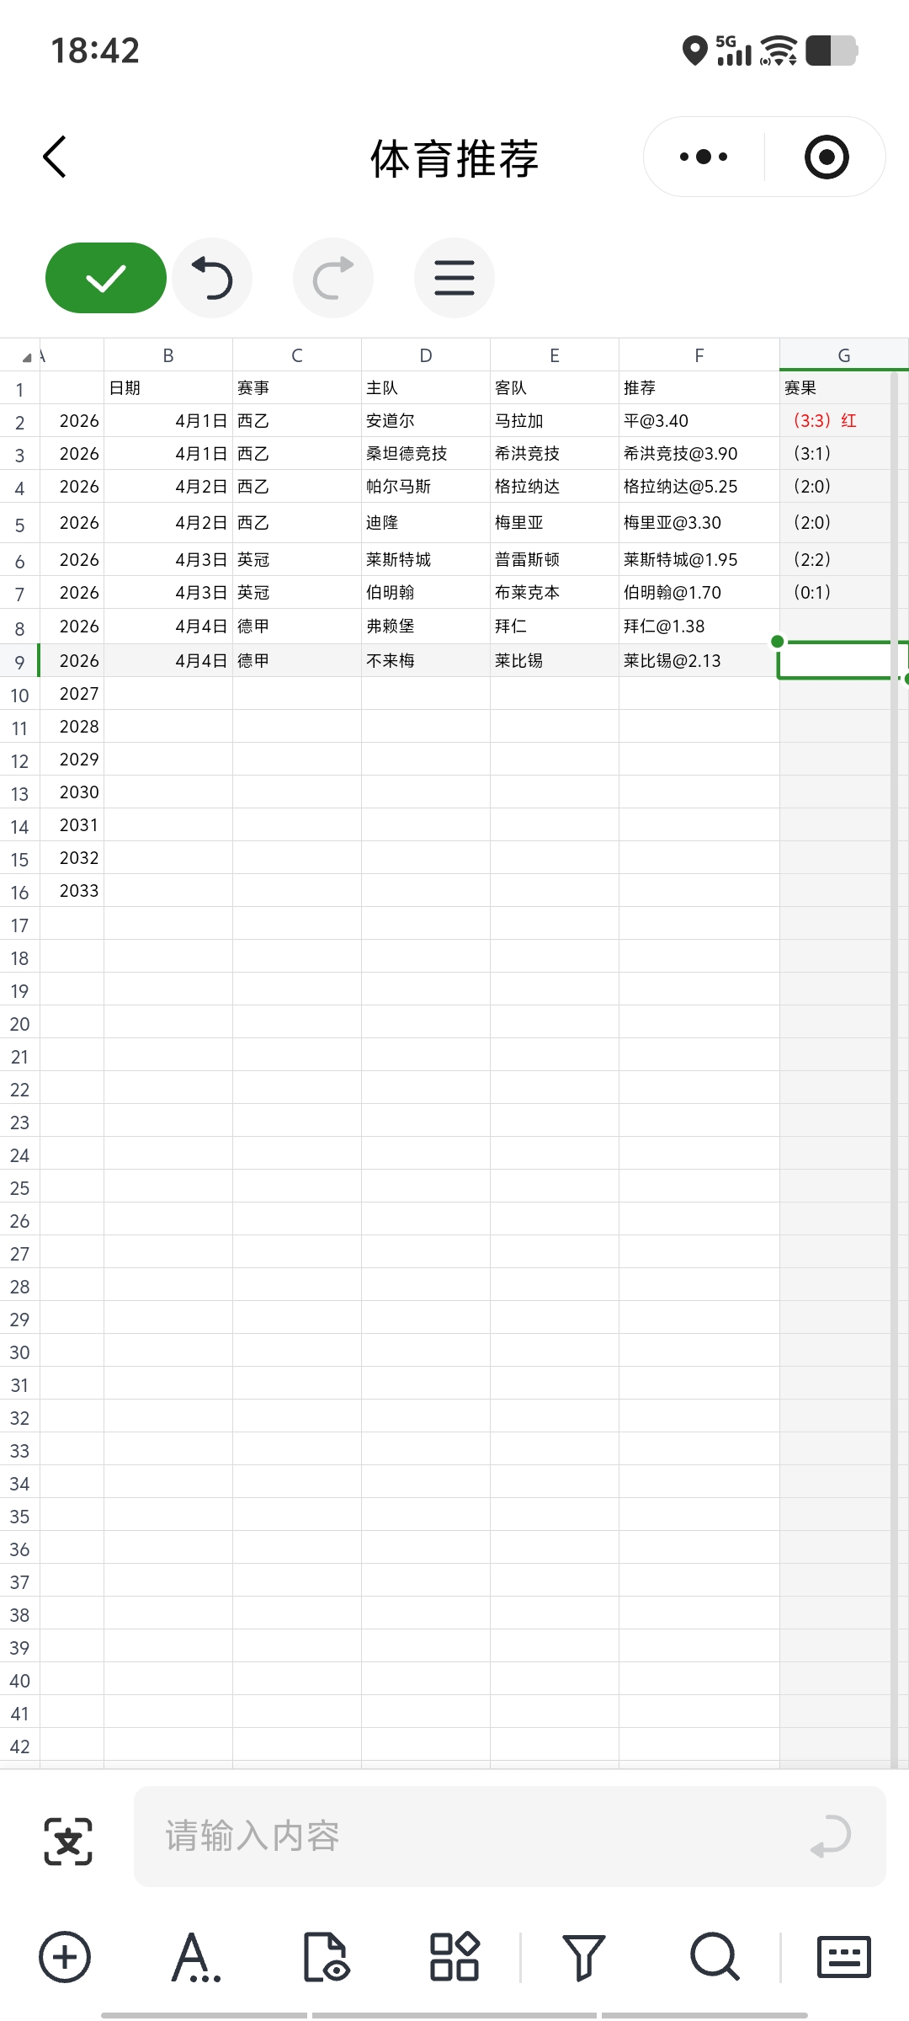This screenshot has width=909, height=2021.
Task: Undo the last edit
Action: 212,278
